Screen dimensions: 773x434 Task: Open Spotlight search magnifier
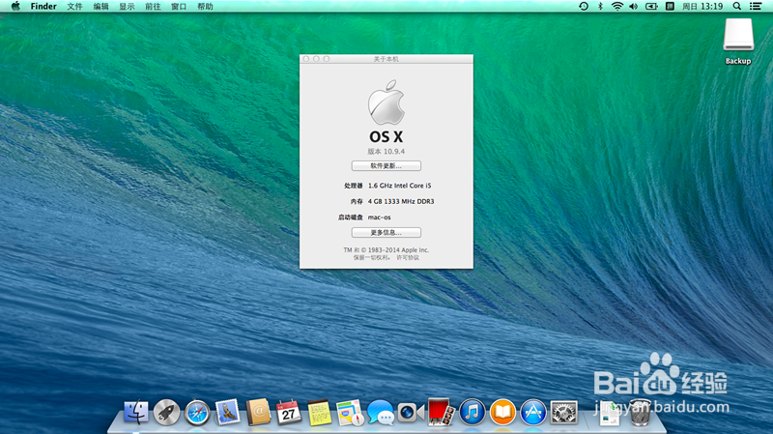point(737,7)
